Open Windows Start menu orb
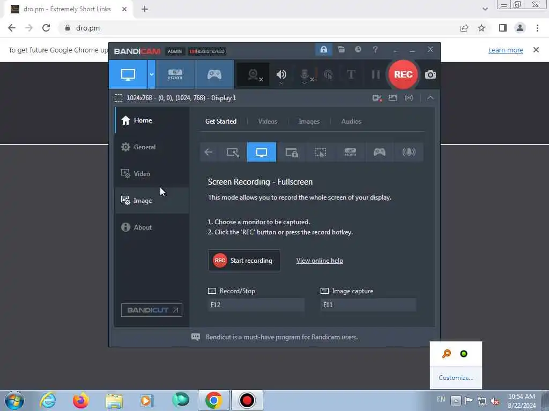 coord(14,400)
